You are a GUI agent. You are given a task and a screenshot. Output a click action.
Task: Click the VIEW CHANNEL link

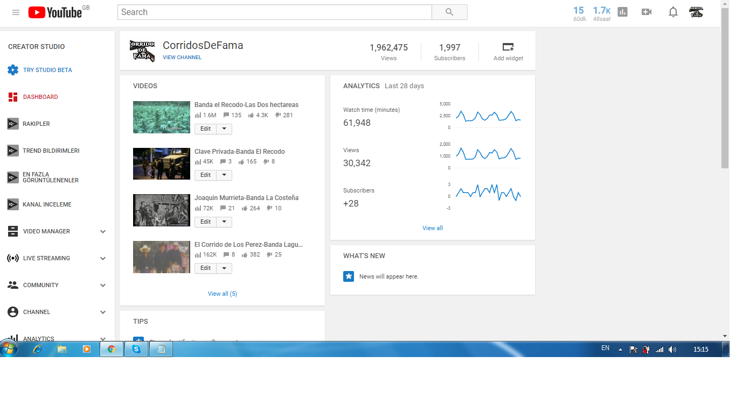pyautogui.click(x=182, y=58)
